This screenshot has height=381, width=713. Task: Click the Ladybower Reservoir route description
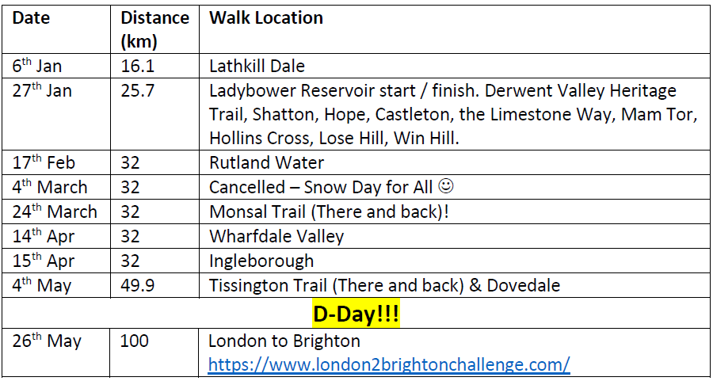pyautogui.click(x=454, y=115)
